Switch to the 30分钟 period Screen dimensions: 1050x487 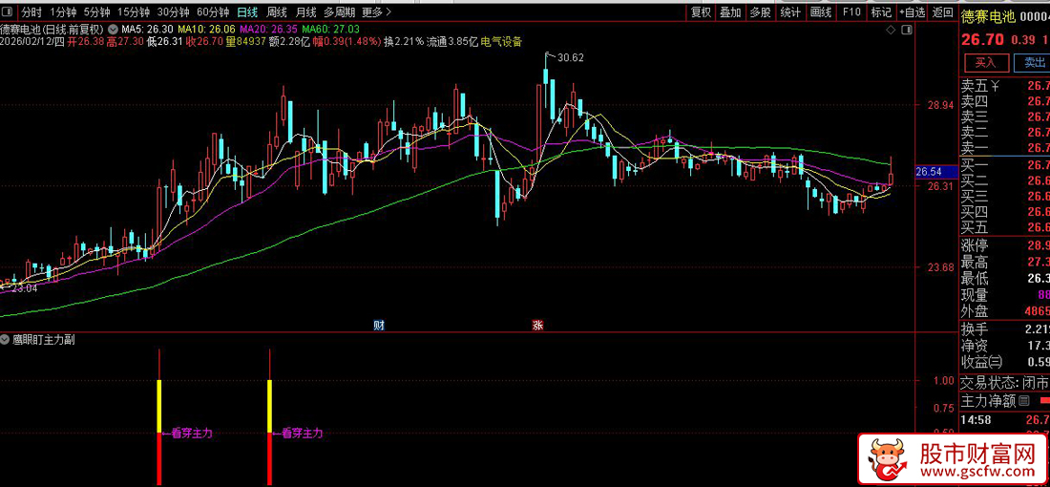(173, 12)
